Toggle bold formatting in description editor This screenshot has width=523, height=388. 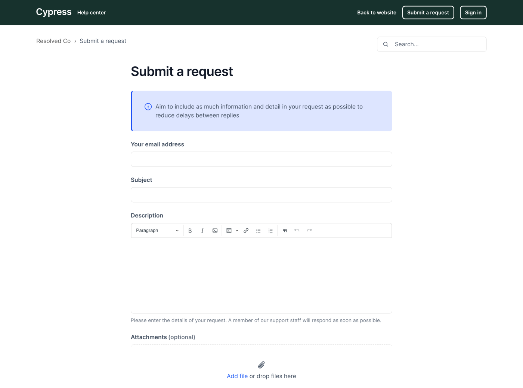tap(190, 231)
